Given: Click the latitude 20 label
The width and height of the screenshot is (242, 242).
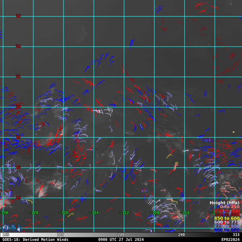Looking at the screenshot, I should [x=18, y=107].
